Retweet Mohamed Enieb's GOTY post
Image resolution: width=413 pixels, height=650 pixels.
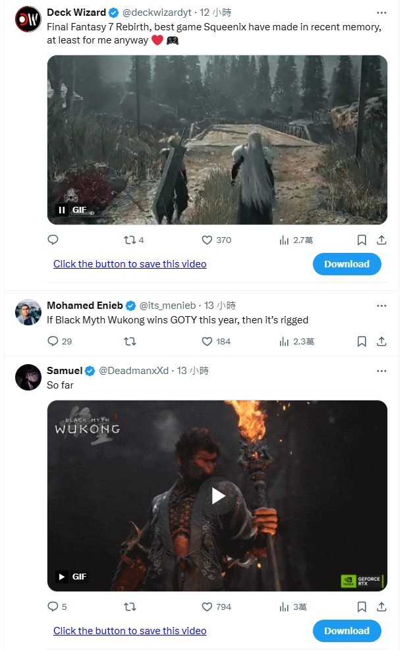pos(130,341)
